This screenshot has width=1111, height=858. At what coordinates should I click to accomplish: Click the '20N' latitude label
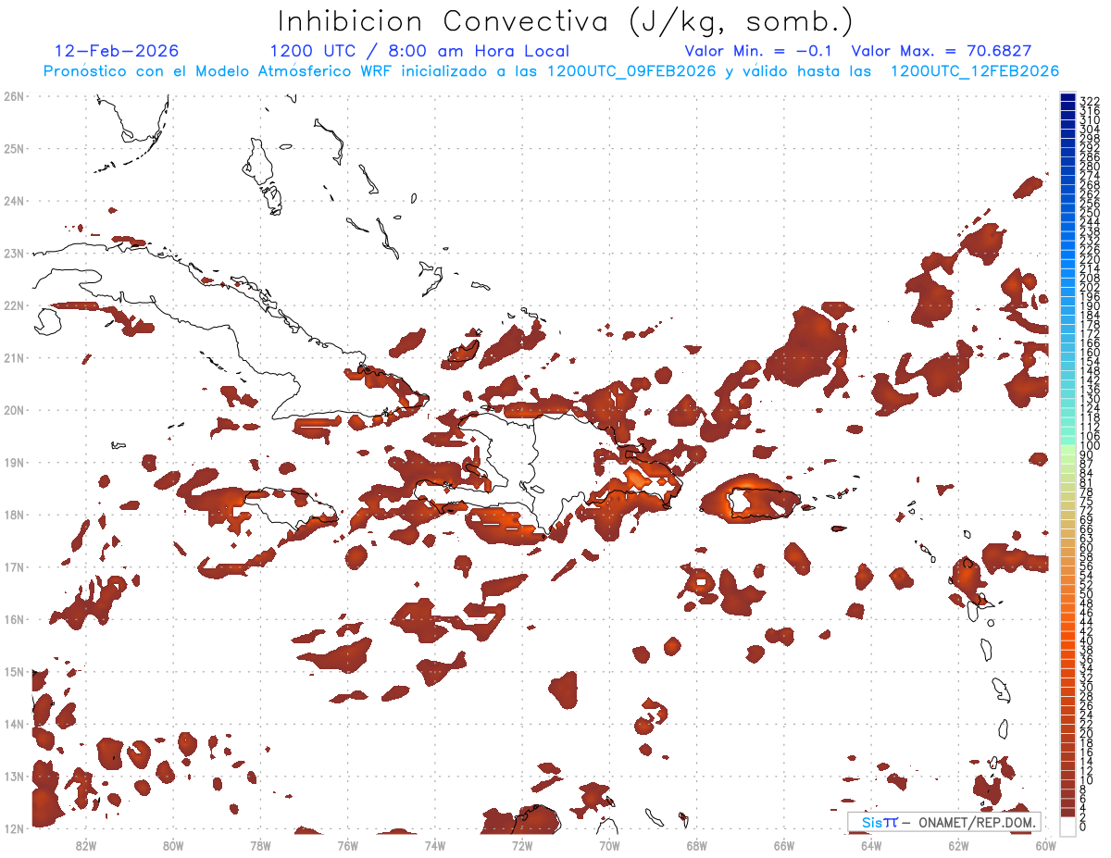point(14,409)
